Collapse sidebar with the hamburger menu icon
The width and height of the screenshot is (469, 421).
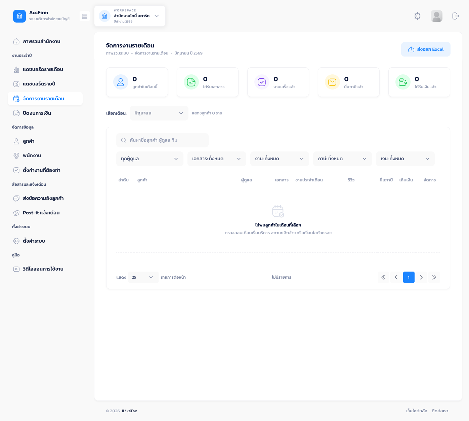point(85,16)
